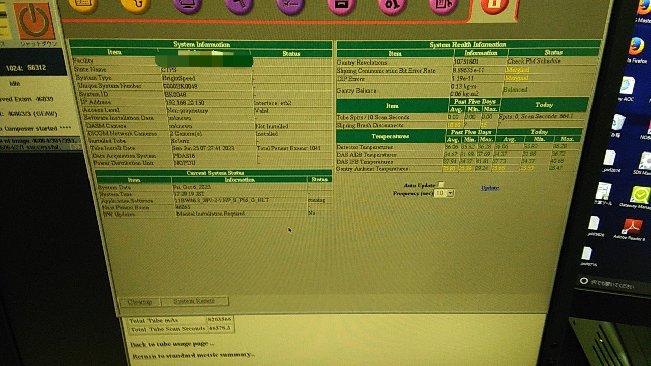Switch to the System Resets tab
This screenshot has height=366, width=651.
click(x=194, y=301)
